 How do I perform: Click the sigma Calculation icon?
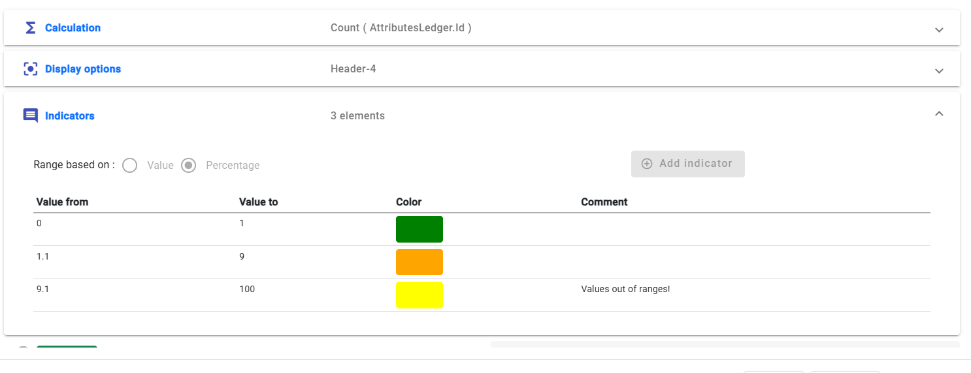(30, 28)
